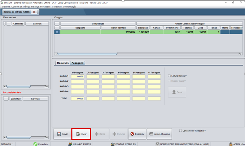This screenshot has height=146, width=245.
Task: Click the Fazenda column header
Action: 188,28
